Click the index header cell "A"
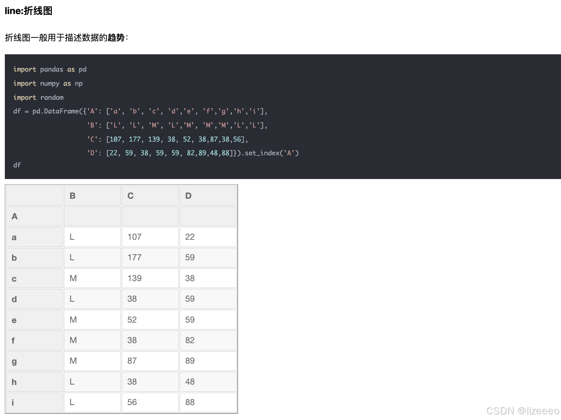The width and height of the screenshot is (561, 420). pos(14,216)
